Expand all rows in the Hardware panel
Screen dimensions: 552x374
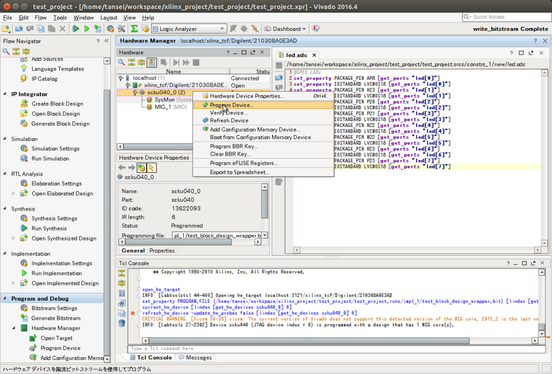point(141,63)
